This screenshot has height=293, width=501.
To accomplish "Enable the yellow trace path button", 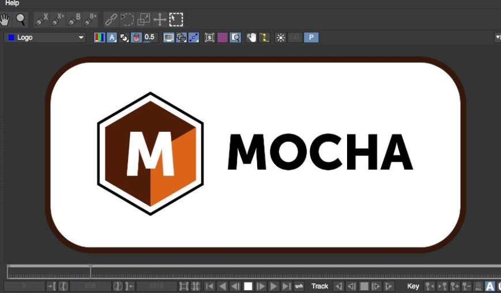I will coord(264,37).
